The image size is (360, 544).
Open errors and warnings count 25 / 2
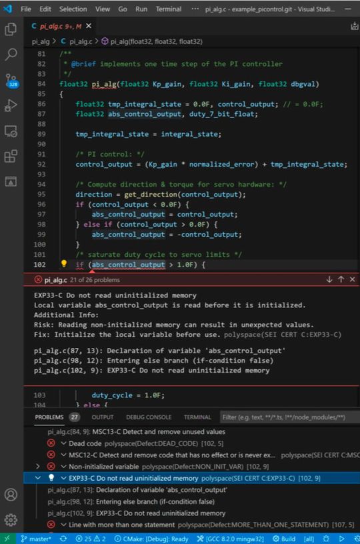click(90, 539)
